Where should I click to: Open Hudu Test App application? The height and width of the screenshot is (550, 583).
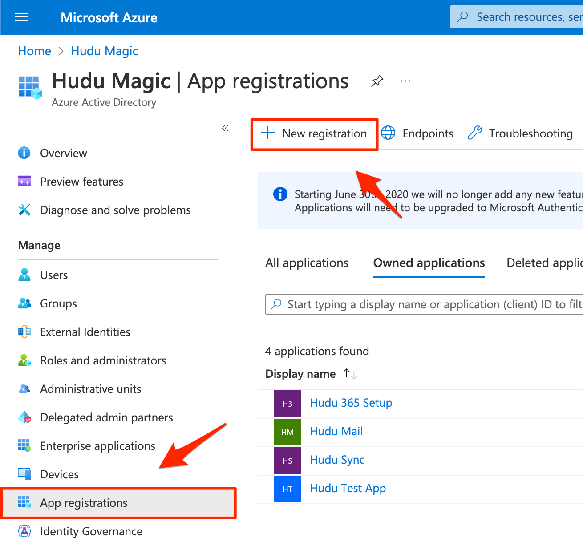point(348,489)
